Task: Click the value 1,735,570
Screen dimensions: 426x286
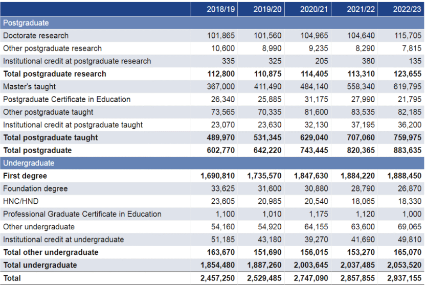Action: pos(264,176)
